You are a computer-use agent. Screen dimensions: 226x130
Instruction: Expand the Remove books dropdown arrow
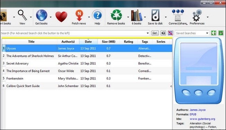128,17
